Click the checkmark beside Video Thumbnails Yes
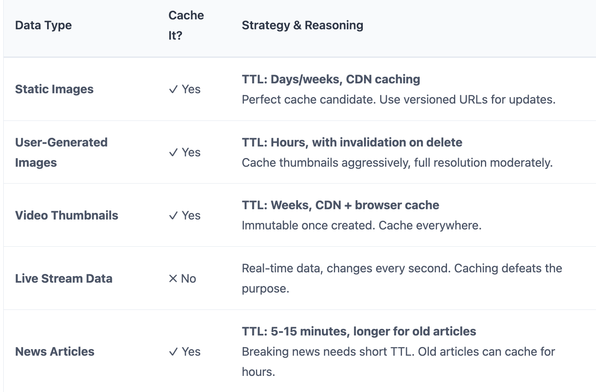This screenshot has height=392, width=596. tap(173, 216)
